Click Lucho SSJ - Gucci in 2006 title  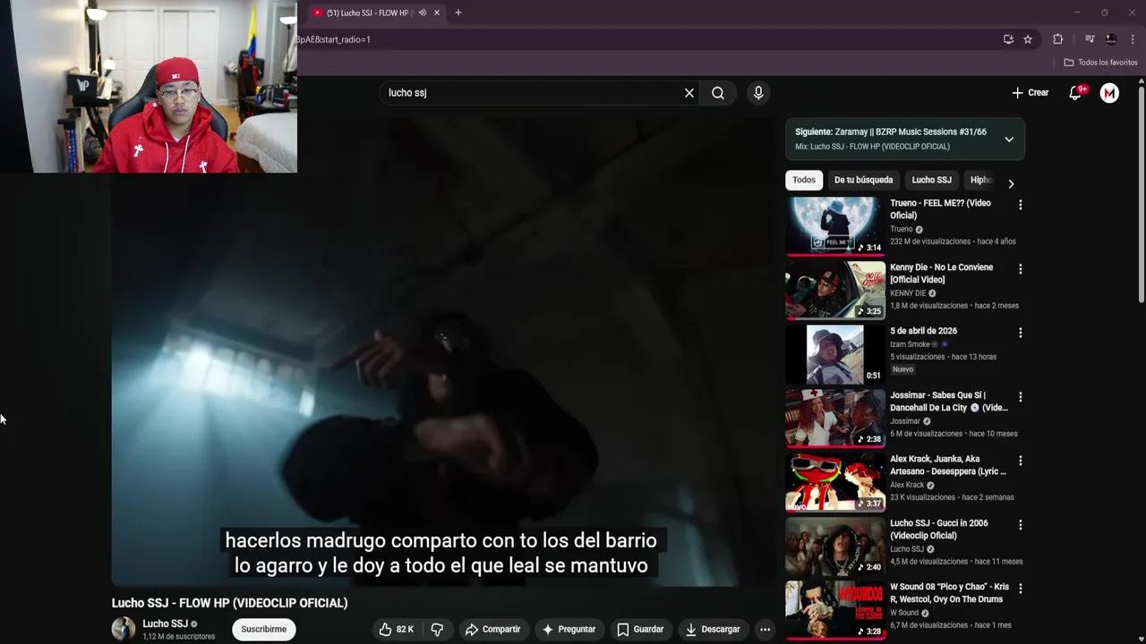[939, 530]
